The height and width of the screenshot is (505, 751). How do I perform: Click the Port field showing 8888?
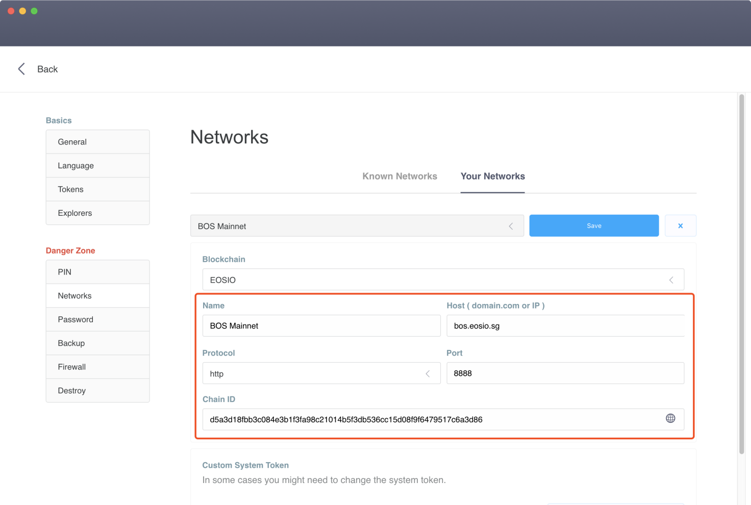pos(565,373)
